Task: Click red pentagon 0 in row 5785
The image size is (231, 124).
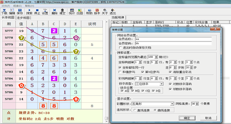Action: [x=22, y=85]
